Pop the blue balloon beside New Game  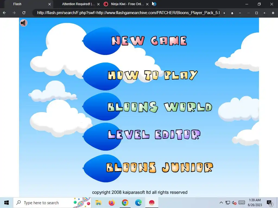pyautogui.click(x=102, y=41)
